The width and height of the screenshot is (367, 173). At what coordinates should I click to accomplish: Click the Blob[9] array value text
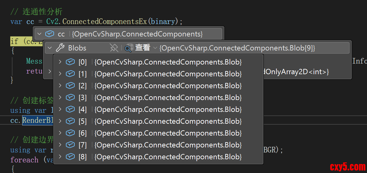(x=237, y=48)
